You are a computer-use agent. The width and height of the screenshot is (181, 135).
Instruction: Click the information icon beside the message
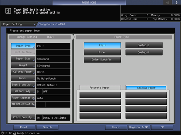(x=8, y=11)
